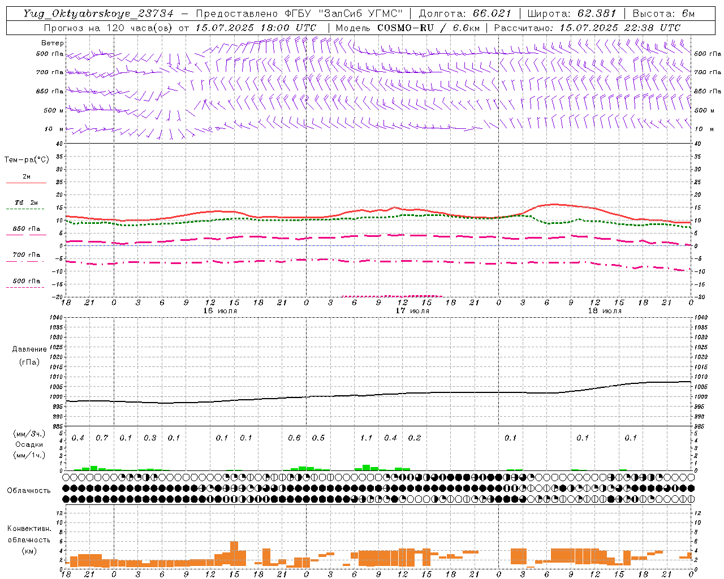Click the Модель COSMO-RU / 6.6км text
Image resolution: width=724 pixels, height=579 pixels.
(x=407, y=28)
